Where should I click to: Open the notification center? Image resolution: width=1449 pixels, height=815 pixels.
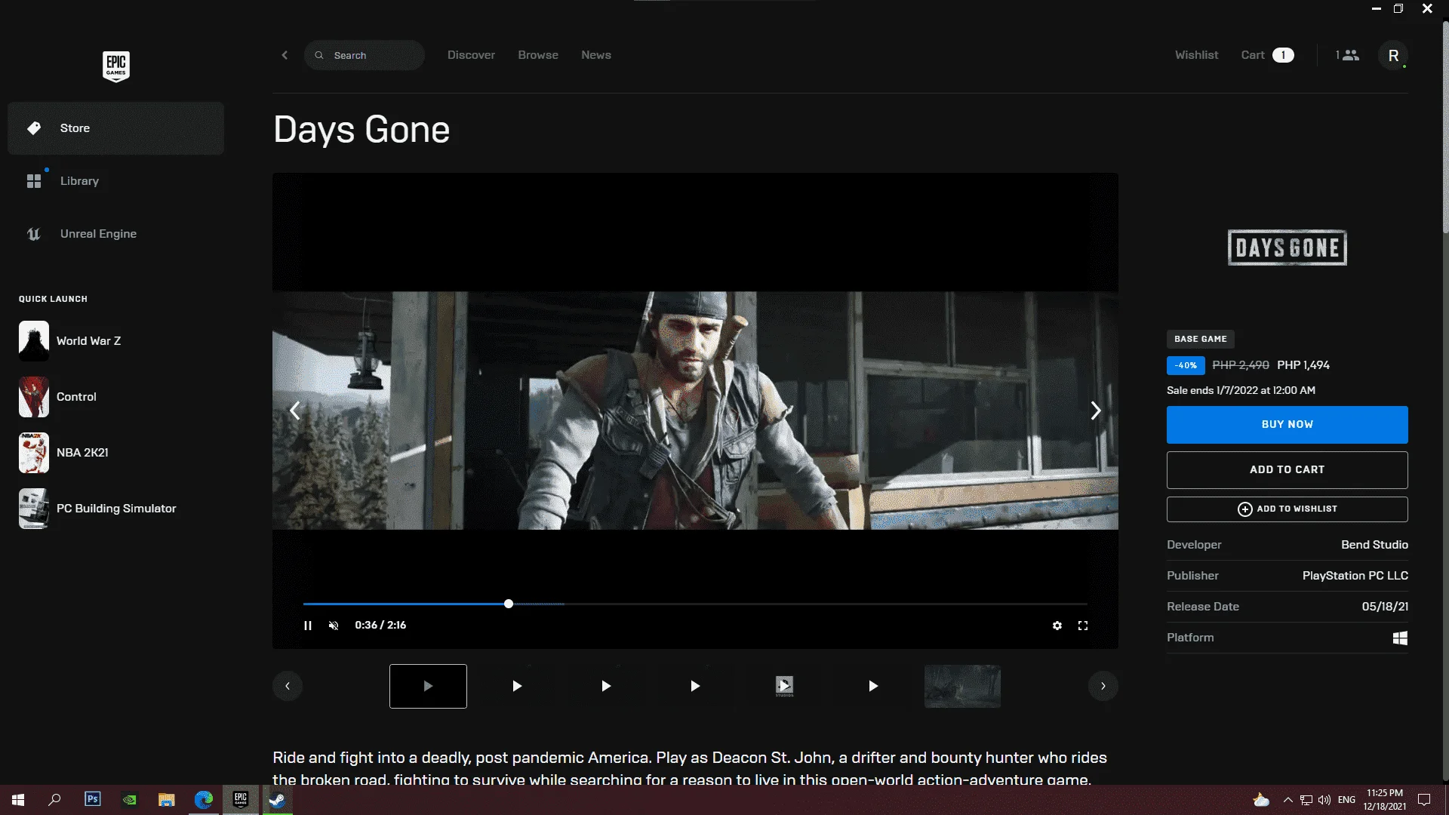1424,800
